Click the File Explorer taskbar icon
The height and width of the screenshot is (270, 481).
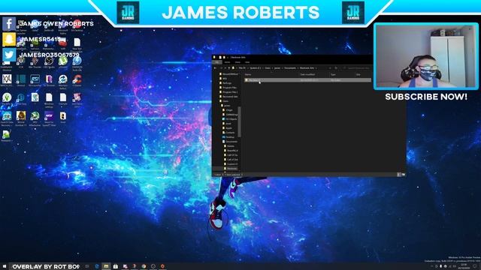pyautogui.click(x=106, y=266)
